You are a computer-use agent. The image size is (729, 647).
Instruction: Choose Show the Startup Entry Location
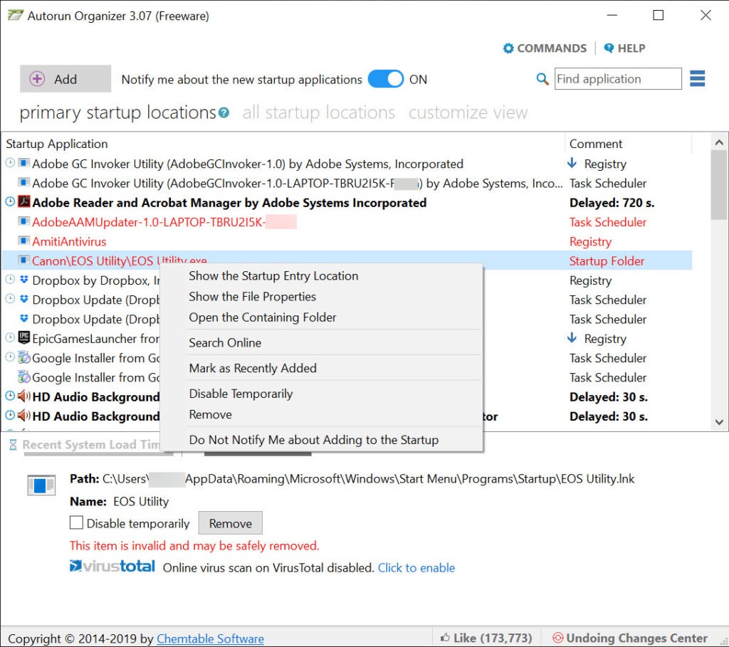tap(273, 275)
